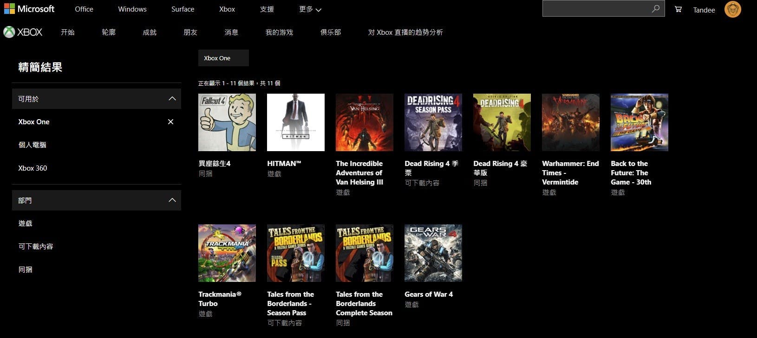
Task: Open 对 Xbox 直播的趋势分析 tab
Action: click(405, 32)
